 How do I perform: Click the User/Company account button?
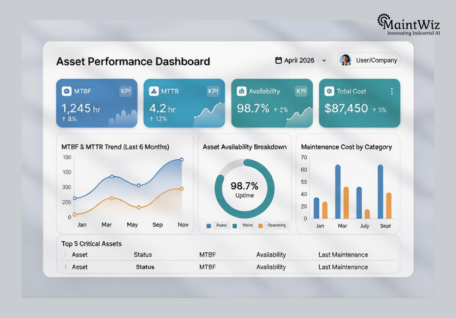coord(368,60)
